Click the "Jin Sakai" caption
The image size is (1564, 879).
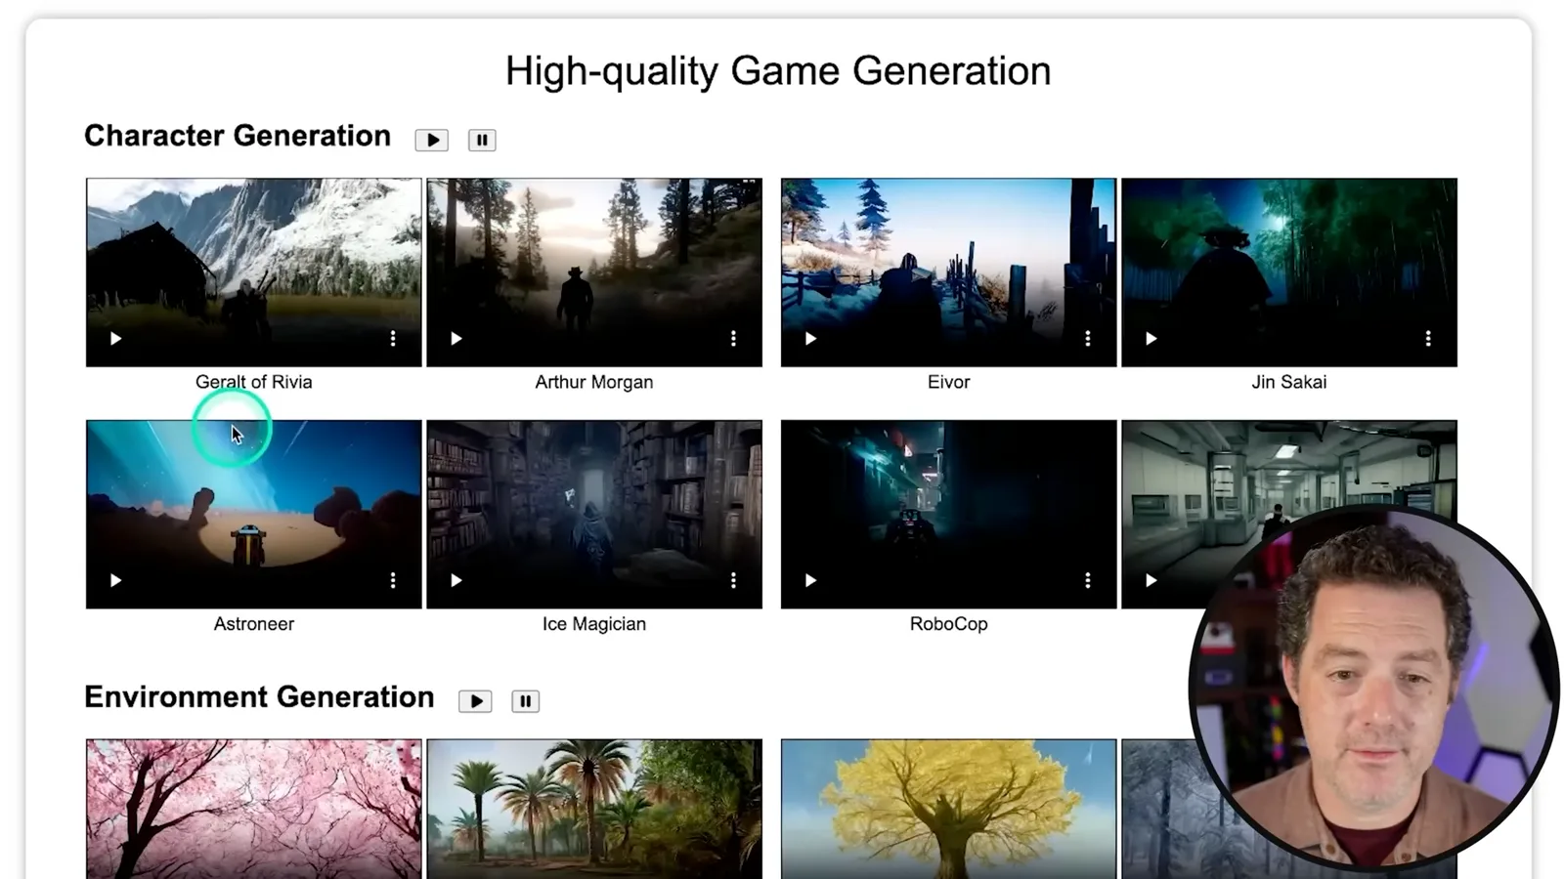[x=1289, y=382]
